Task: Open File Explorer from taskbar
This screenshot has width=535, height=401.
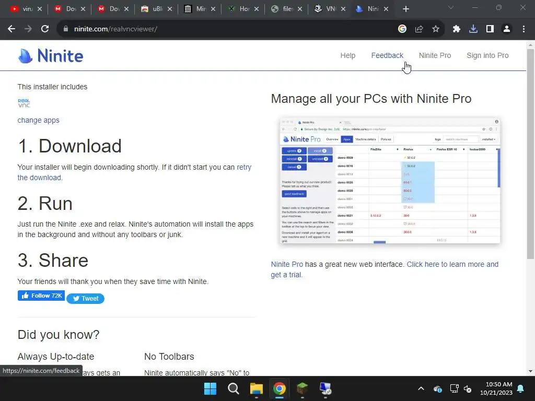Action: 256,388
